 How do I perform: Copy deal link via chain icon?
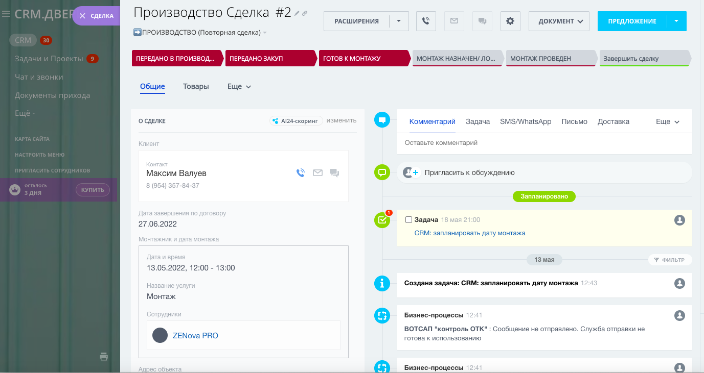(x=305, y=13)
